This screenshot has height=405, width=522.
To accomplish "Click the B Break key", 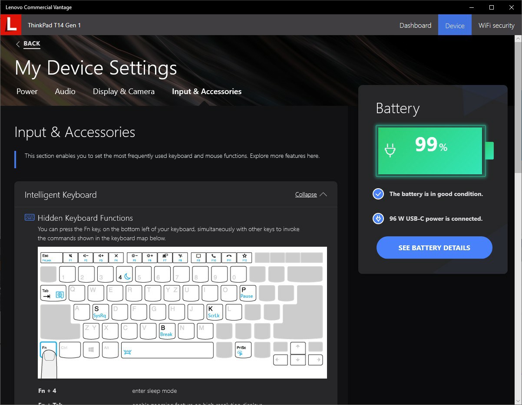I will point(166,331).
